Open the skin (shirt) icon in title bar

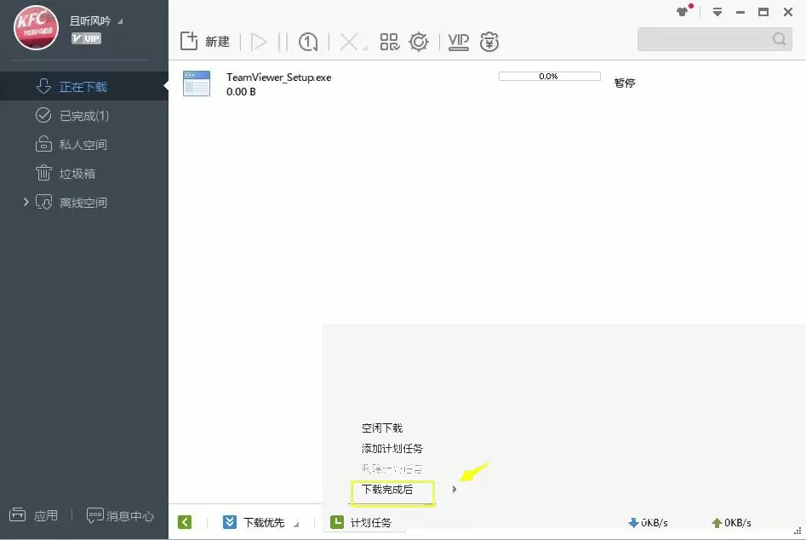[683, 12]
